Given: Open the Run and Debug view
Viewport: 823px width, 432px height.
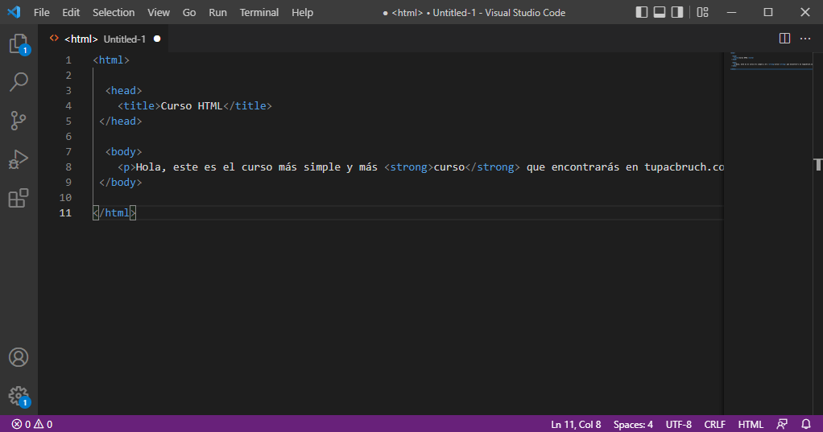Looking at the screenshot, I should point(19,159).
